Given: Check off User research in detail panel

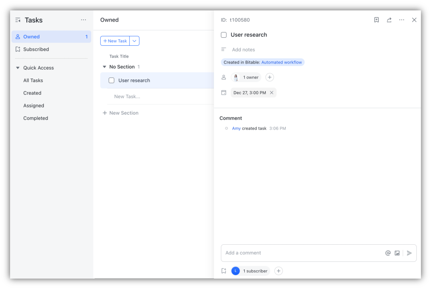Looking at the screenshot, I should click(x=224, y=35).
